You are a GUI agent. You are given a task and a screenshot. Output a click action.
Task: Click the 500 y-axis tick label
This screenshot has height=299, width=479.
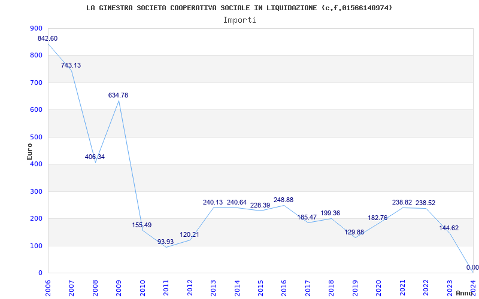point(36,137)
